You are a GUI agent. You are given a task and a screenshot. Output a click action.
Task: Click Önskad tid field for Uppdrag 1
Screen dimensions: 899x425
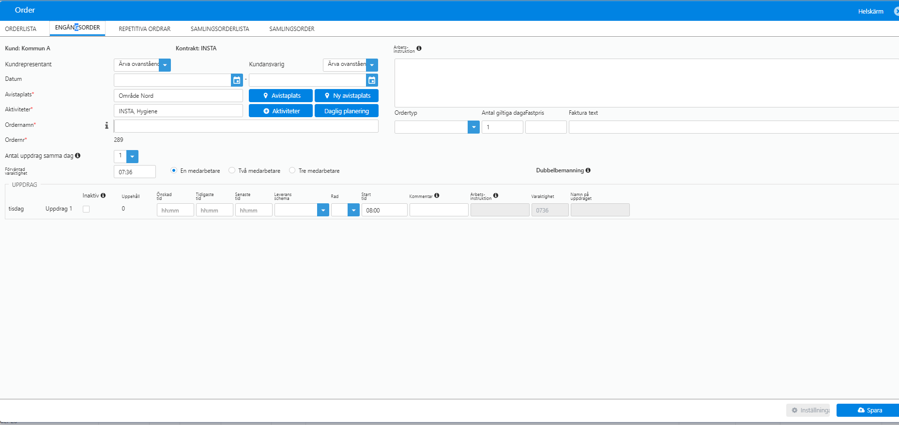point(175,210)
